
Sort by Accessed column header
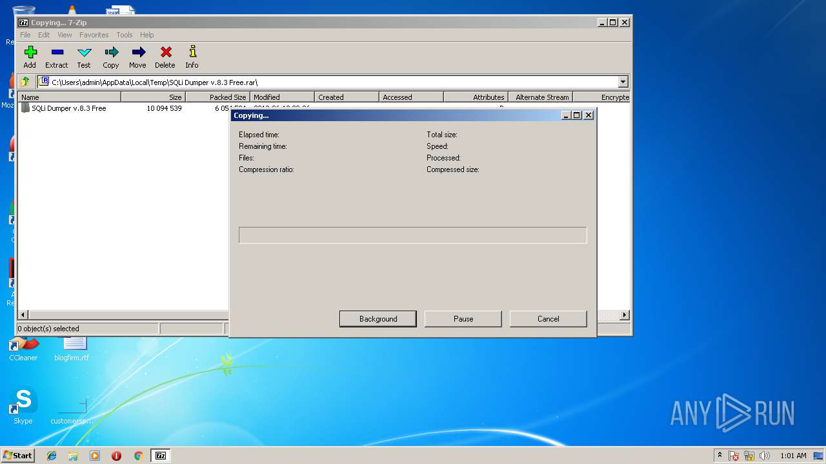[x=412, y=97]
